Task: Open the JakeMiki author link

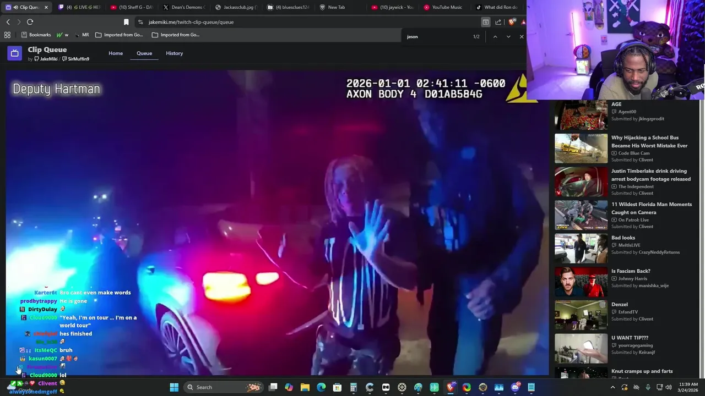Action: pyautogui.click(x=46, y=59)
